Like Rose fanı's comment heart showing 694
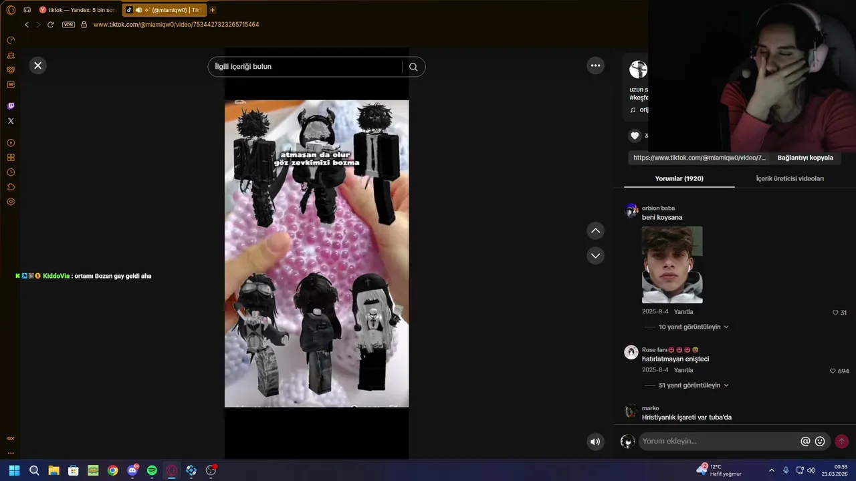 (x=833, y=371)
